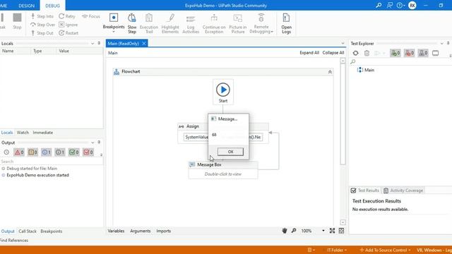Open the Arguments panel
452x254 pixels.
coord(140,231)
